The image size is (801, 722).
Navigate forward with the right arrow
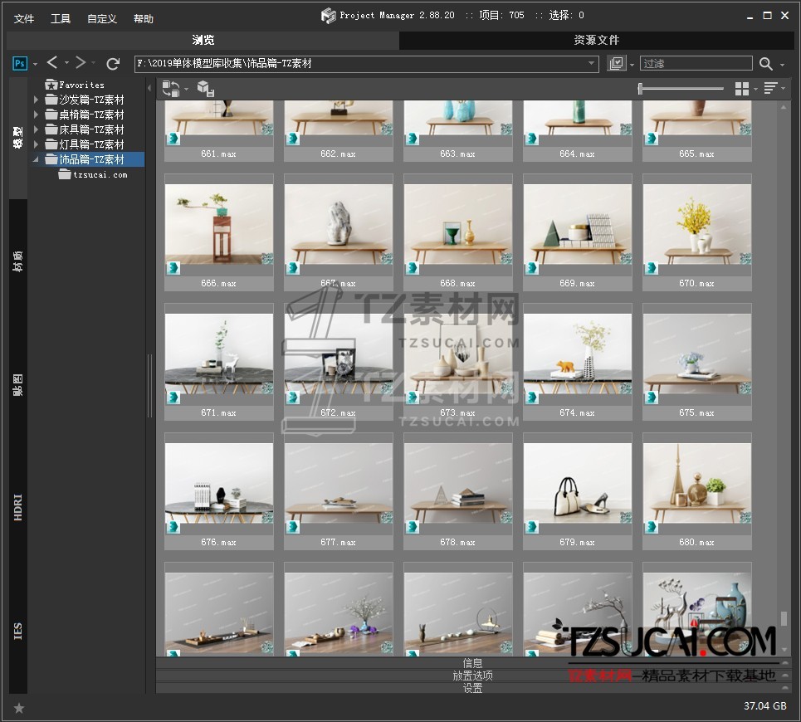[x=81, y=63]
